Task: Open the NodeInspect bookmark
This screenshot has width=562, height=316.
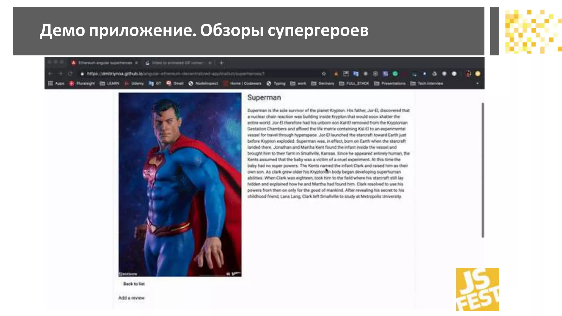Action: point(203,83)
